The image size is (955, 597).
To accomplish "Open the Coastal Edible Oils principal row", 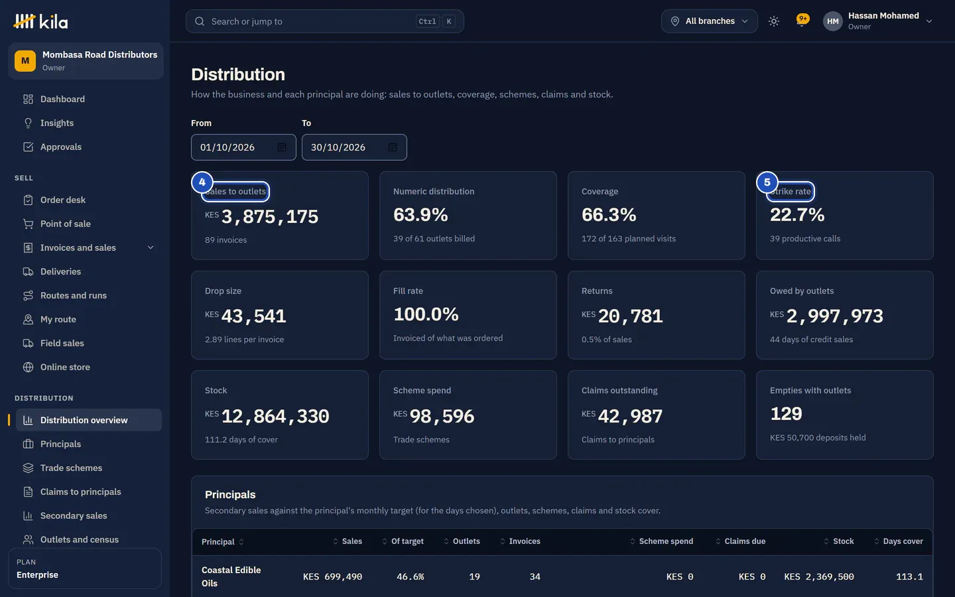I will click(x=562, y=577).
